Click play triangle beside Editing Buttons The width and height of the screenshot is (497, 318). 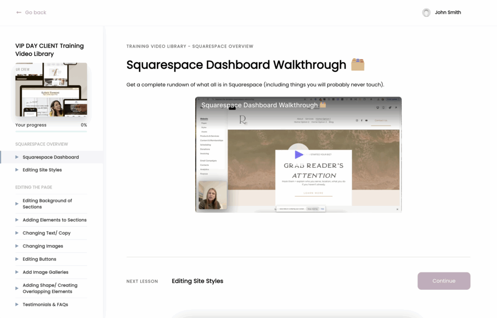pyautogui.click(x=17, y=259)
